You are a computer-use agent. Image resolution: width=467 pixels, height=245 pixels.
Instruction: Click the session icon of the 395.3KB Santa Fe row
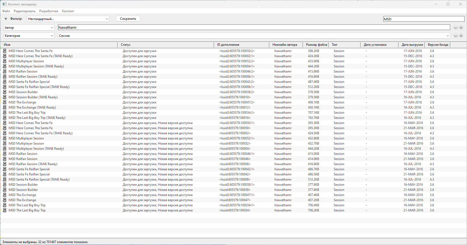point(5,128)
